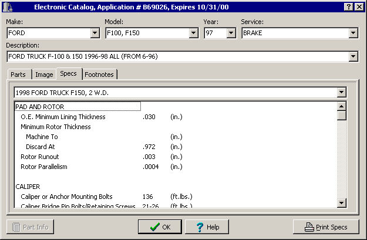Click the title bar application icon
Image resolution: width=367 pixels, height=240 pixels.
tap(8, 6)
